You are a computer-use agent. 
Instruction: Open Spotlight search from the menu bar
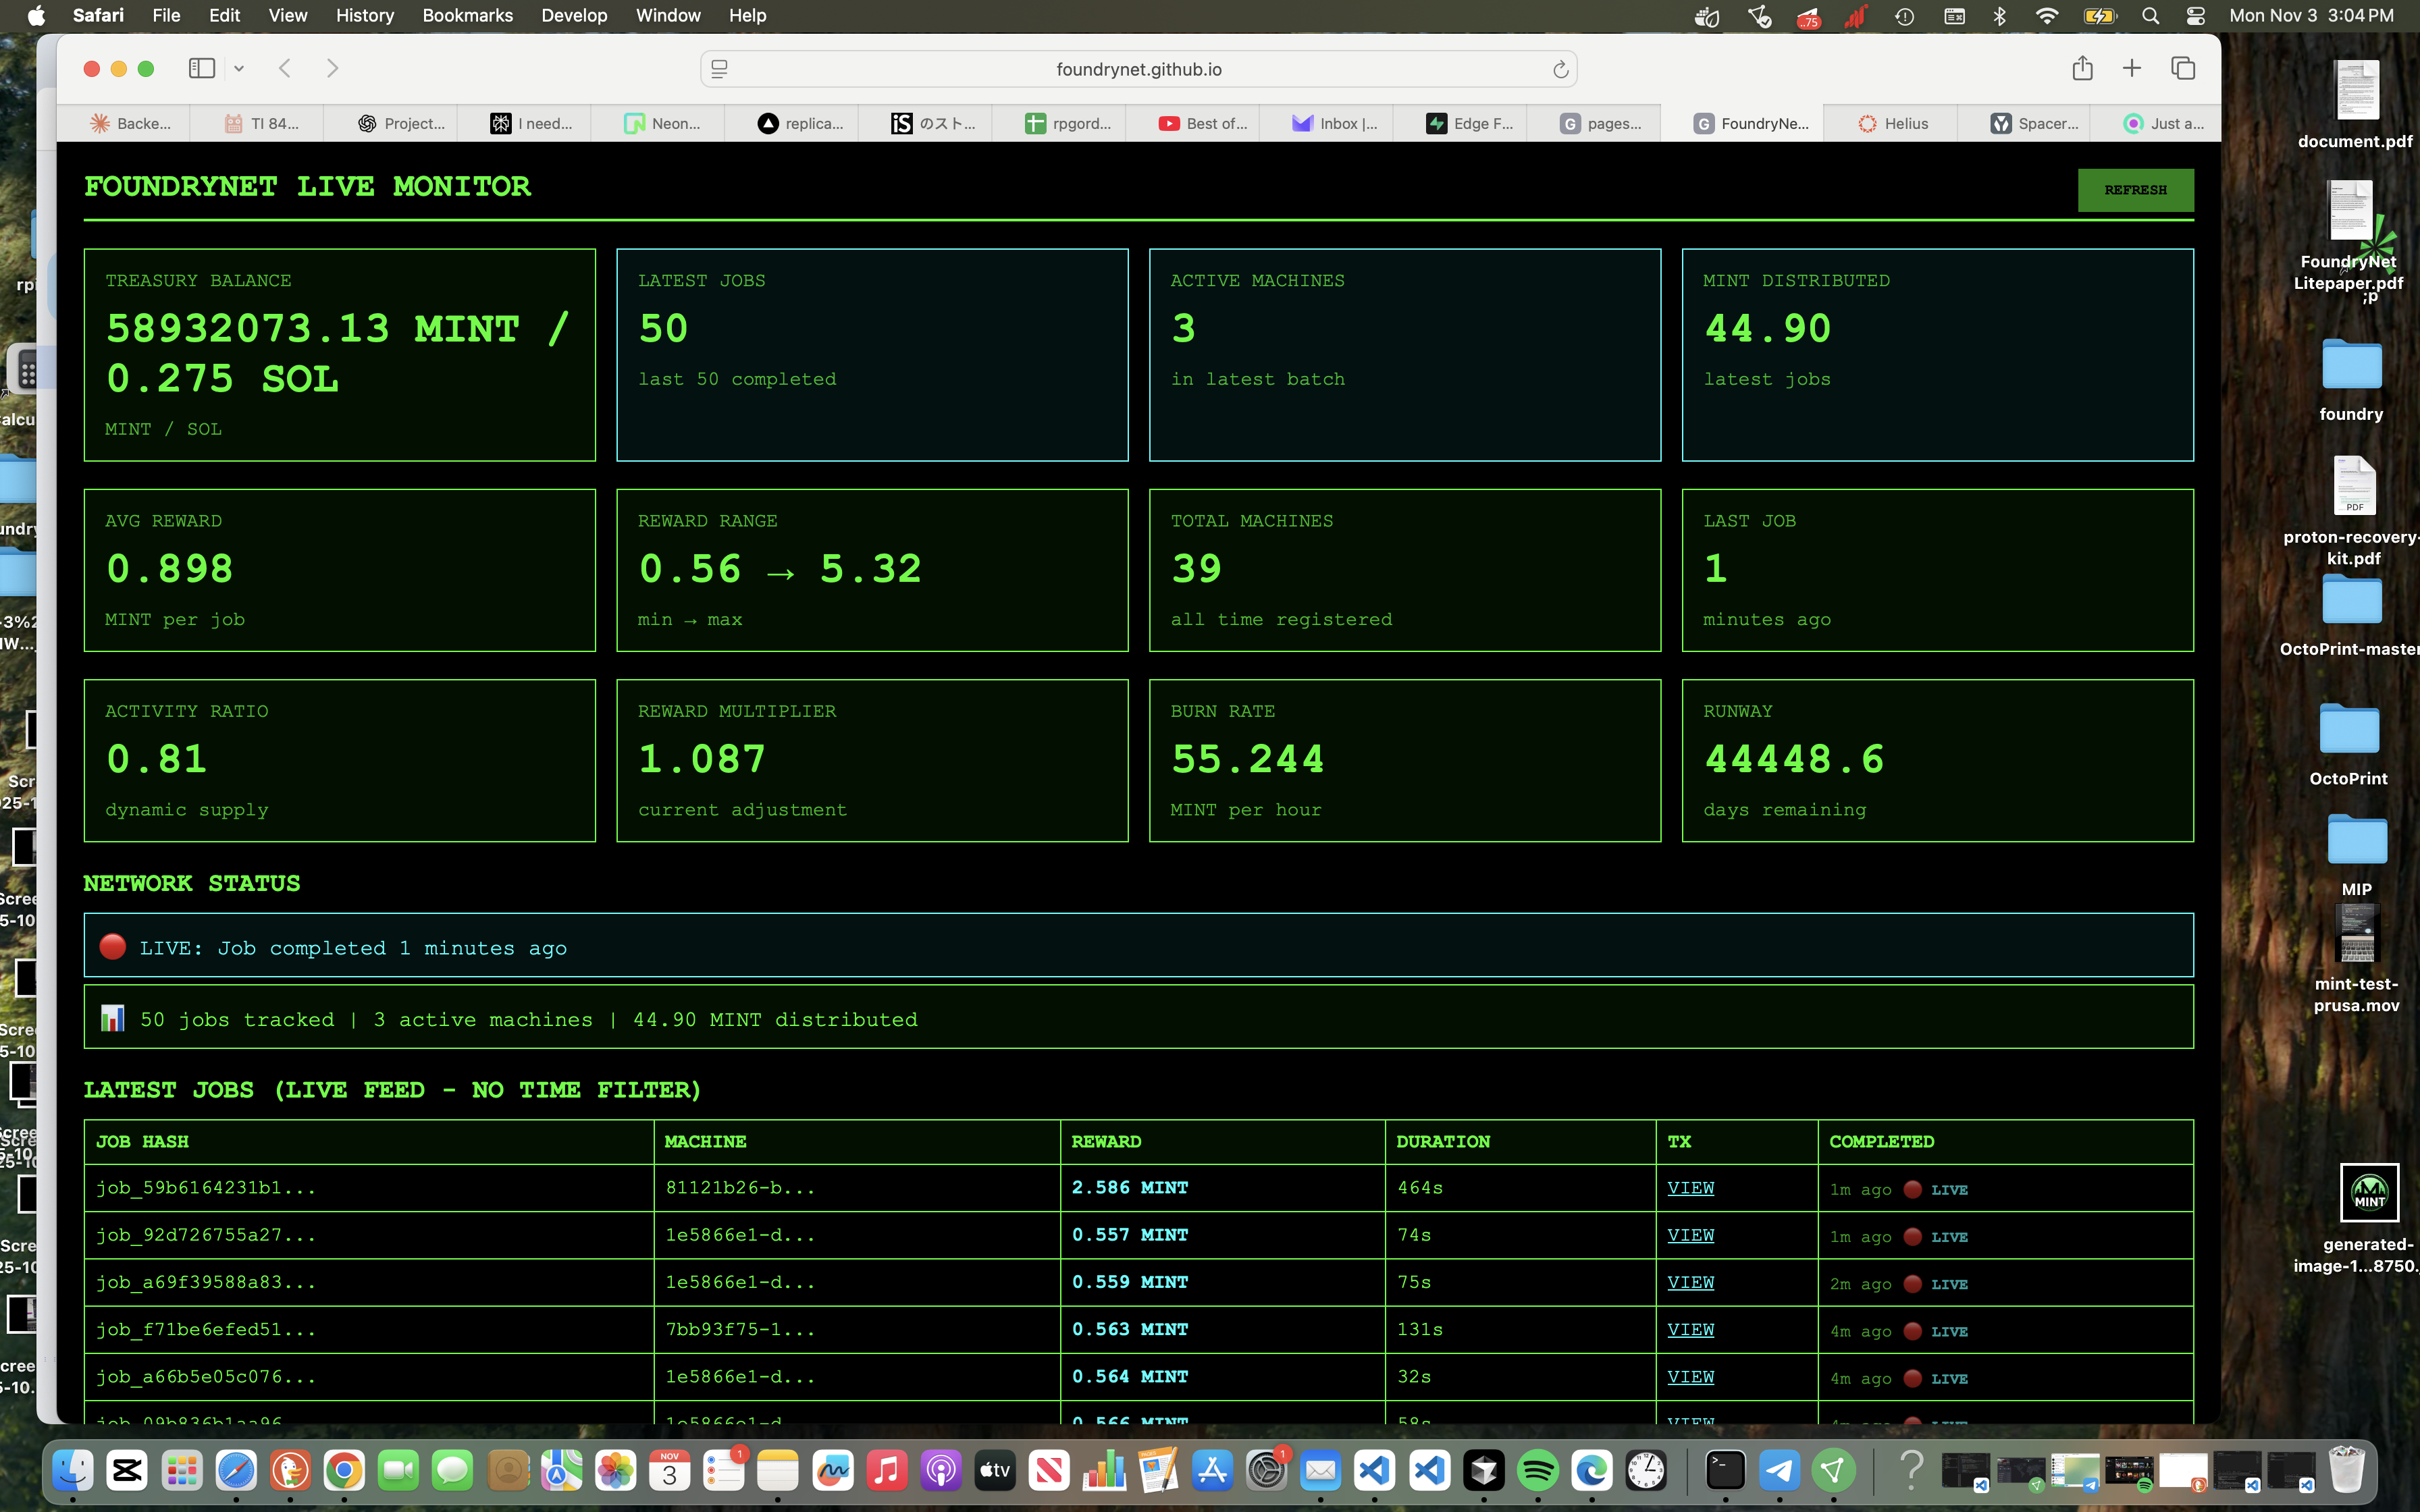point(2150,16)
